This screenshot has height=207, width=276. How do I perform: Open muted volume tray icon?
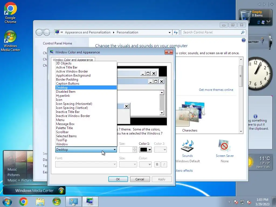click(249, 202)
